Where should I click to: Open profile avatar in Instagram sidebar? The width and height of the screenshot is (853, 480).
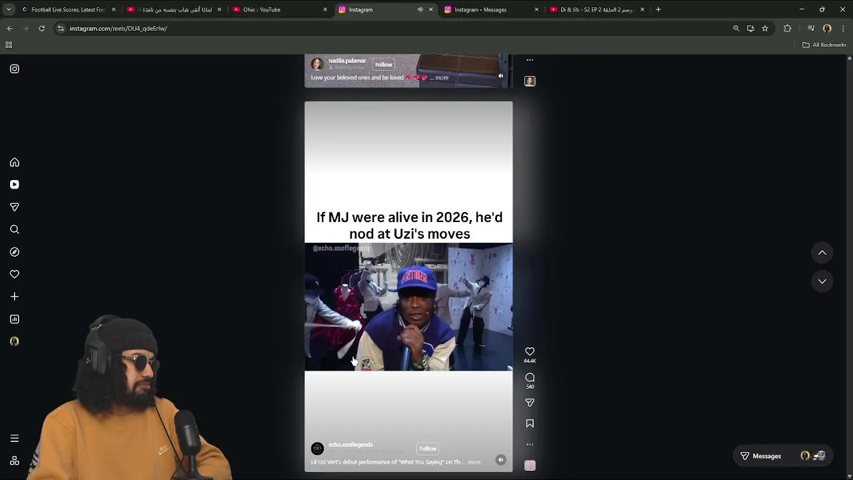tap(15, 341)
